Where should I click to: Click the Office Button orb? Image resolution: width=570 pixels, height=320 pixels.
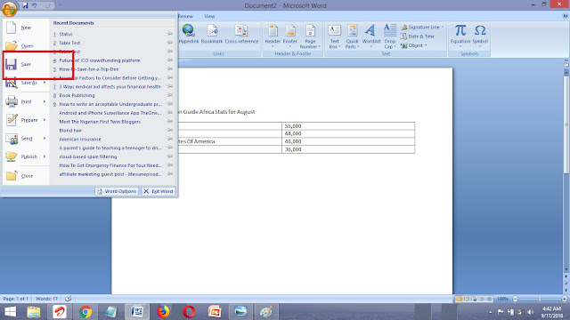coord(9,9)
